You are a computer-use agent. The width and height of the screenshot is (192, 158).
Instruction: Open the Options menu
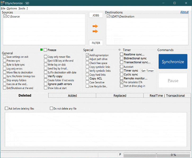point(12,8)
